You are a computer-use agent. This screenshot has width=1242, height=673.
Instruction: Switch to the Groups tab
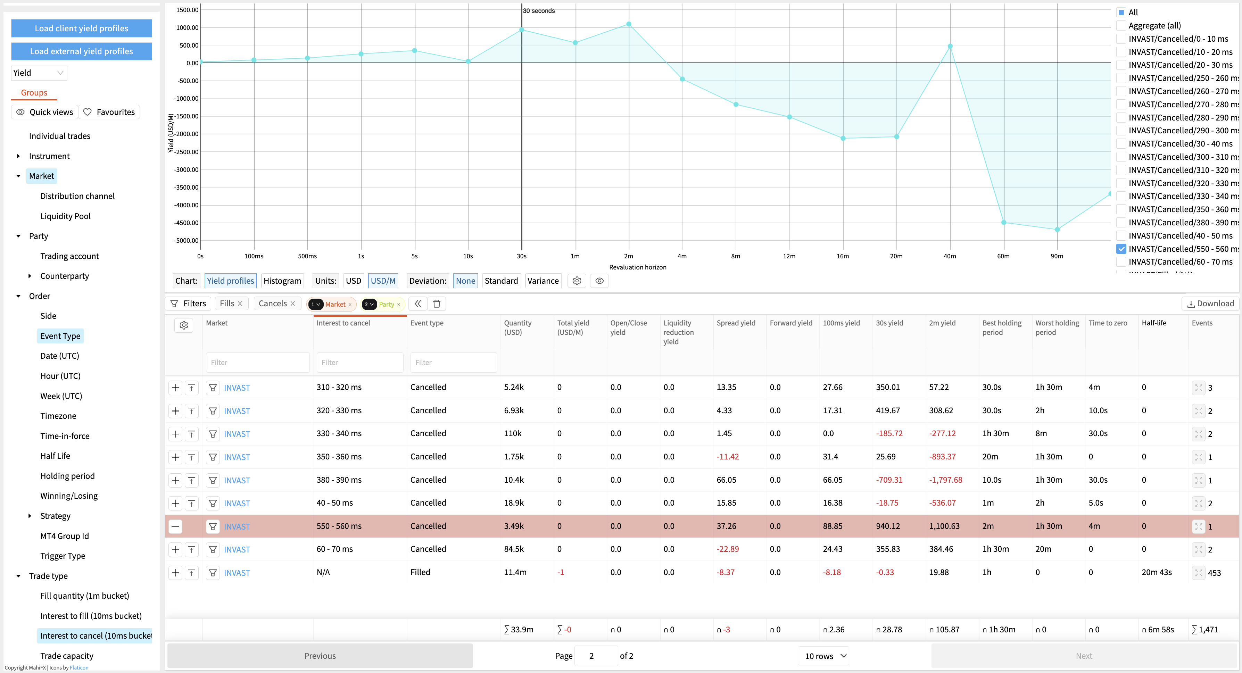[x=34, y=93]
